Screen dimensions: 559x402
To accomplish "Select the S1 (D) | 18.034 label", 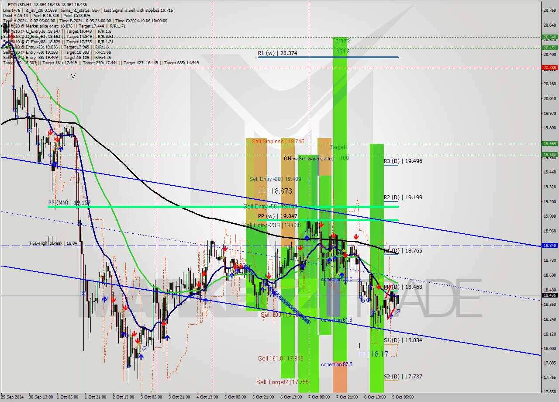I will point(403,340).
